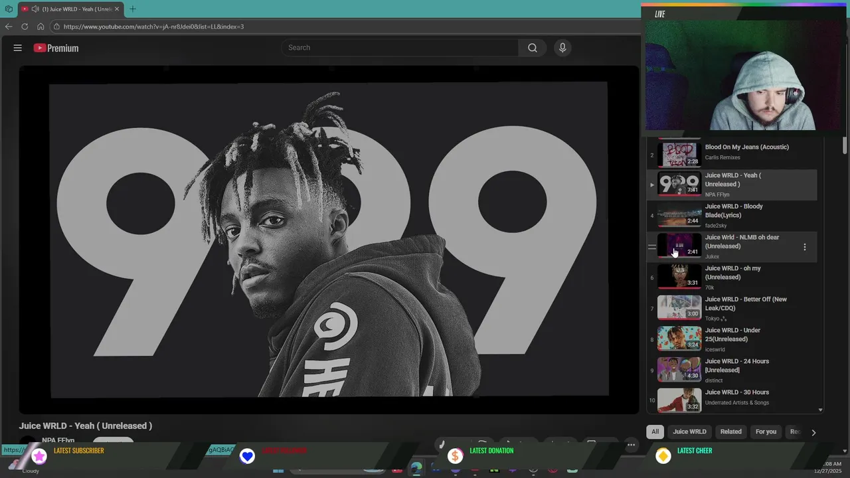Click the 999 Yeah playlist thumbnail

[x=679, y=184]
